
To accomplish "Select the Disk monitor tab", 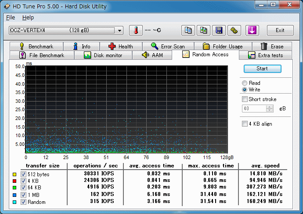I will [103, 55].
